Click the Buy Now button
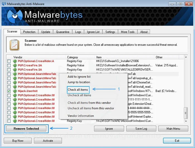Screen dimensions: 195x148 [18, 141]
